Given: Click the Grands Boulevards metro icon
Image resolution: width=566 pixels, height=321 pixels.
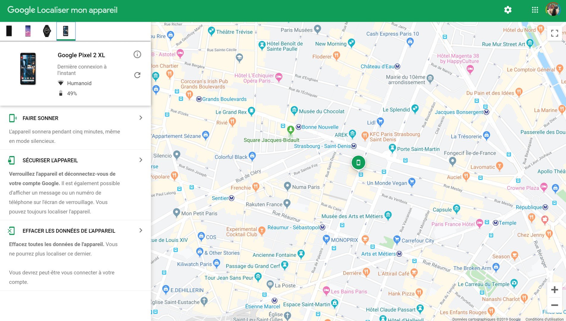Looking at the screenshot, I should pyautogui.click(x=199, y=99).
